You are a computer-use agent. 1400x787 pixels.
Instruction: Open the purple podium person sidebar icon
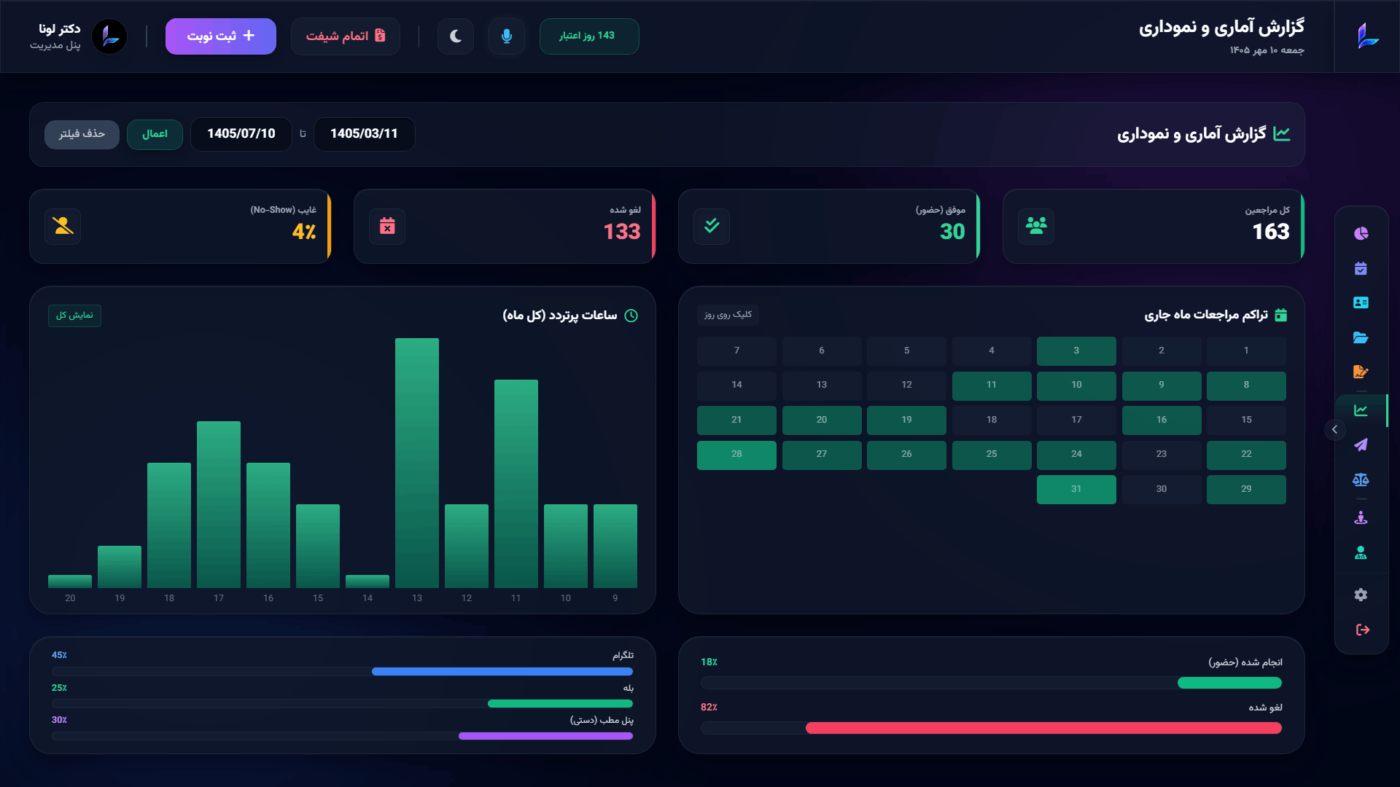(1361, 518)
